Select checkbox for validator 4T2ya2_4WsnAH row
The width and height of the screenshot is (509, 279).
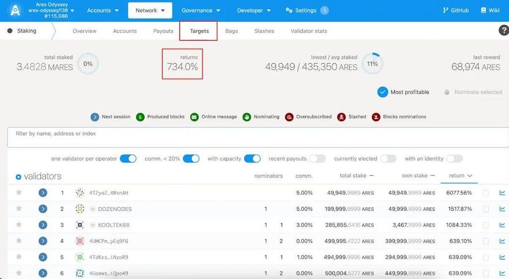coord(486,193)
